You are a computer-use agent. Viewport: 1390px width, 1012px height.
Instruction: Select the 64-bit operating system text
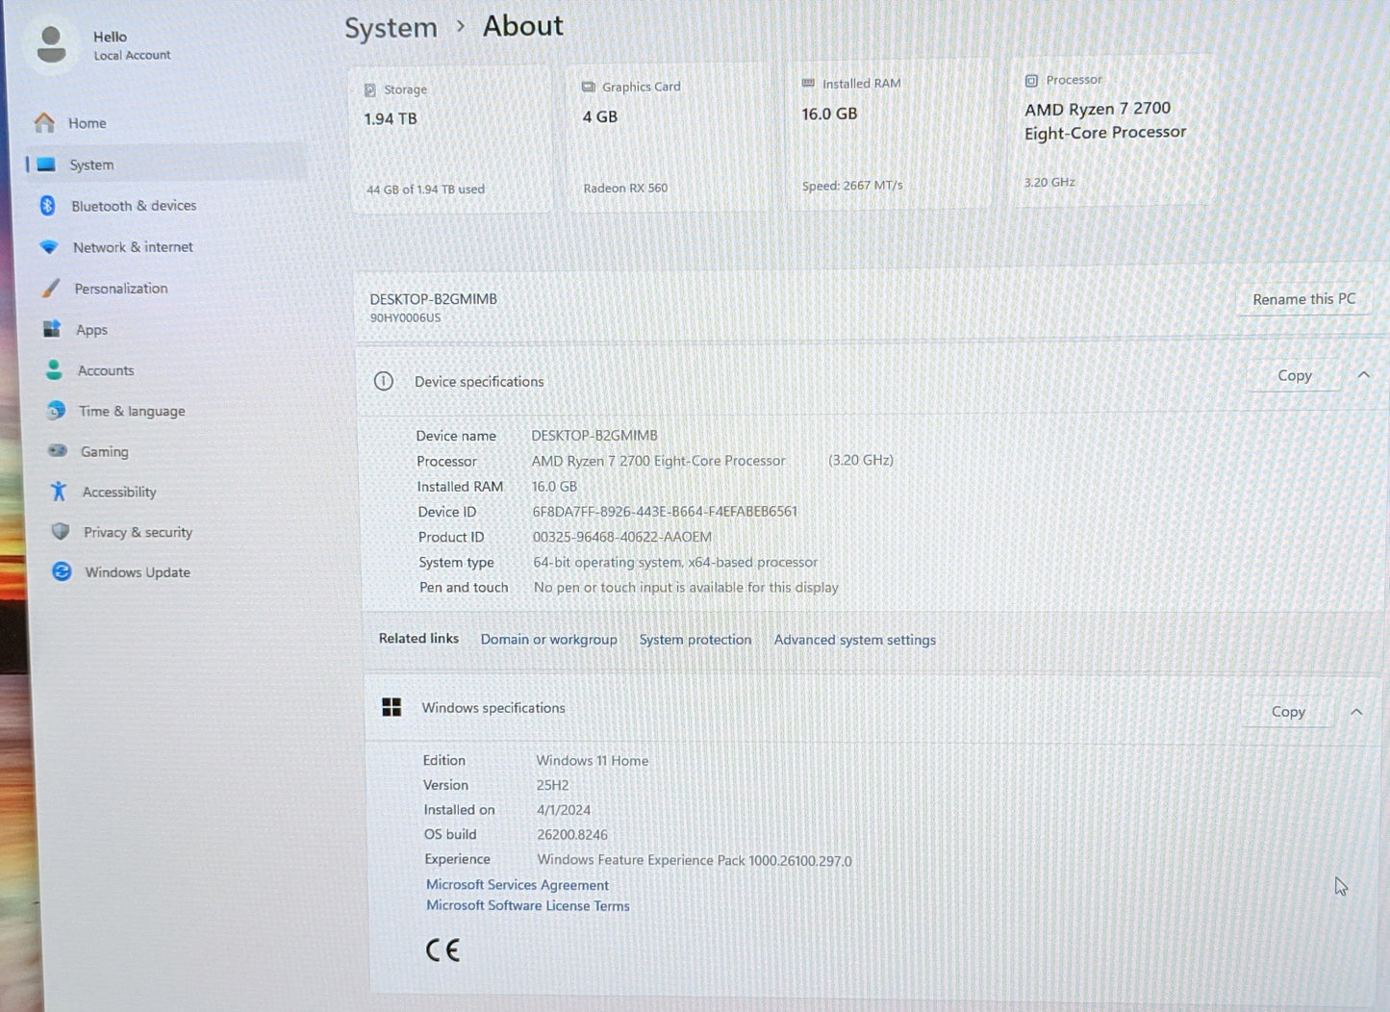675,562
